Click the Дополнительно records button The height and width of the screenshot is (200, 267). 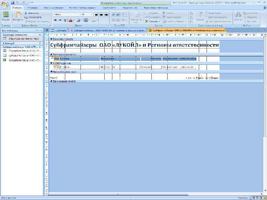click(174, 21)
